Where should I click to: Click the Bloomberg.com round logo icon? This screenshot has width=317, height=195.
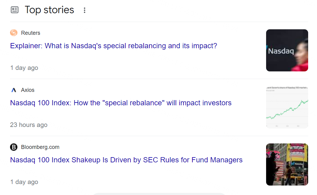[x=14, y=147]
